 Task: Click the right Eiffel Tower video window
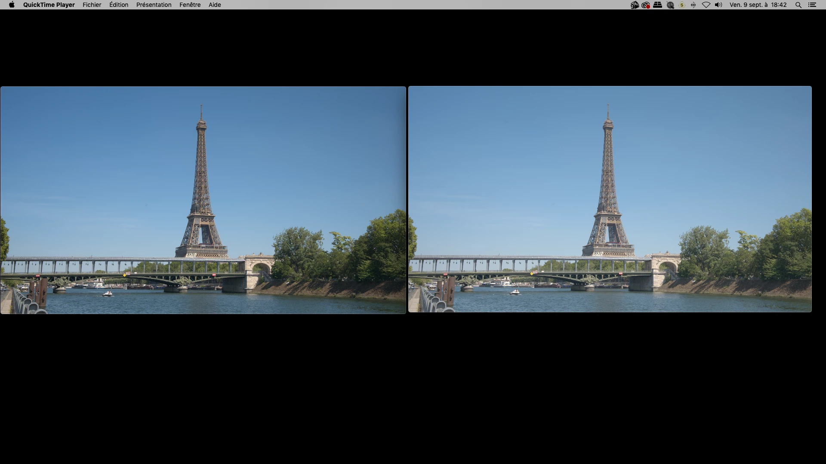point(610,199)
